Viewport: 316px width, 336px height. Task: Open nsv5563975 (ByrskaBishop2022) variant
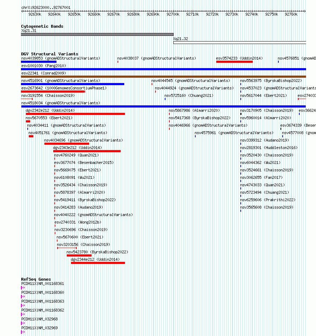point(271,81)
